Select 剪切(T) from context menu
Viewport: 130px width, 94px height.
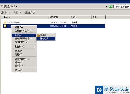(24, 51)
